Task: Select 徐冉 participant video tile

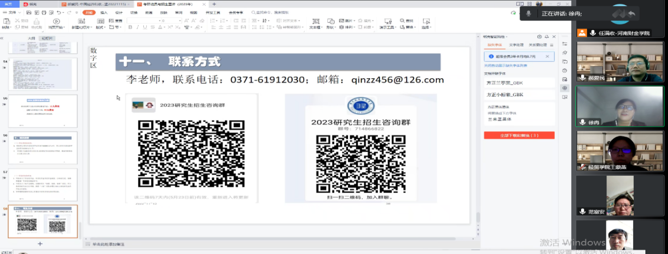Action: pyautogui.click(x=620, y=106)
